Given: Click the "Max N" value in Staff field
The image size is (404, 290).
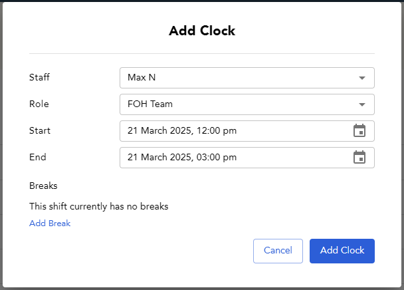Looking at the screenshot, I should pos(142,77).
